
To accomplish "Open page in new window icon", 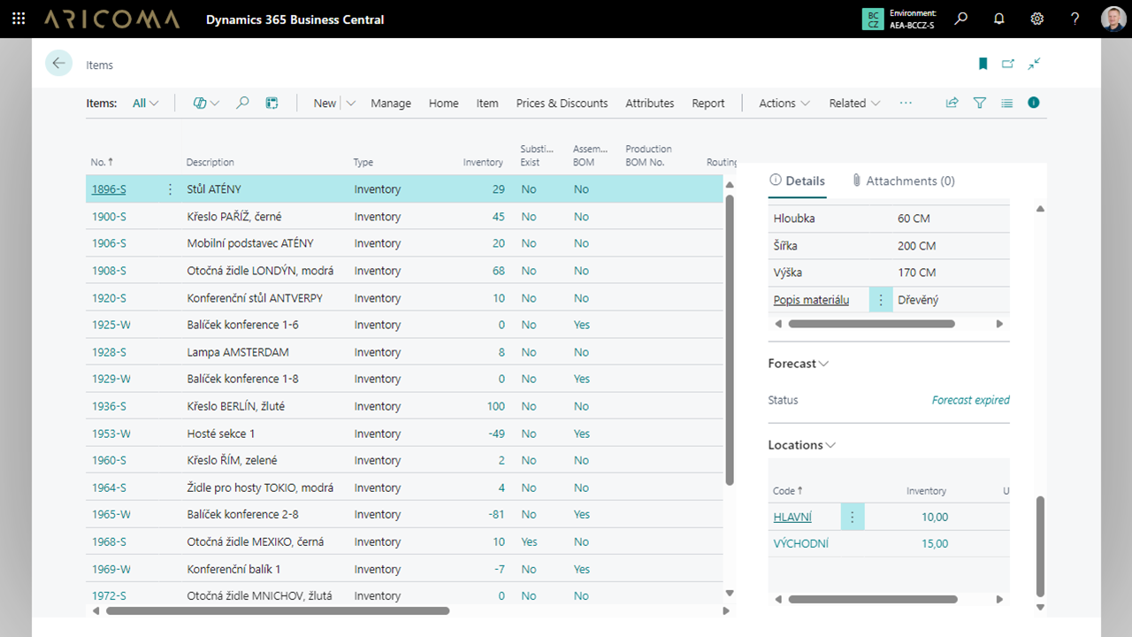I will click(1008, 64).
